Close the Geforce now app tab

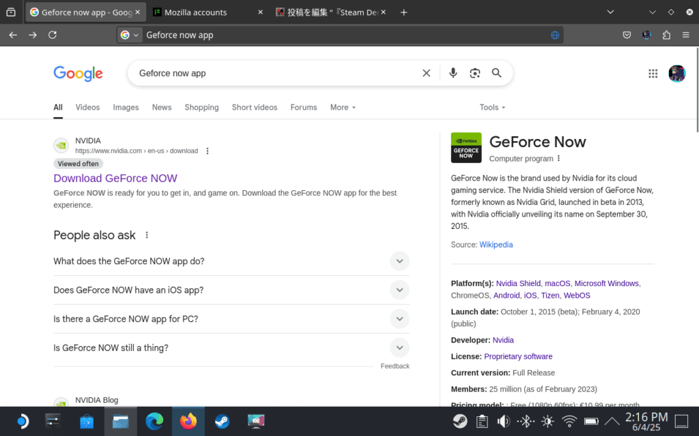click(x=137, y=12)
